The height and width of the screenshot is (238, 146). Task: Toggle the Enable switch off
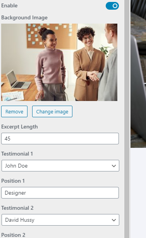pos(112,6)
